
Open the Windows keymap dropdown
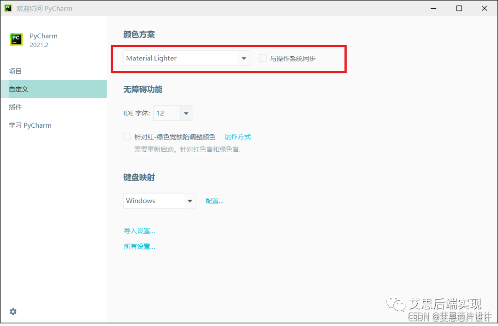[159, 201]
